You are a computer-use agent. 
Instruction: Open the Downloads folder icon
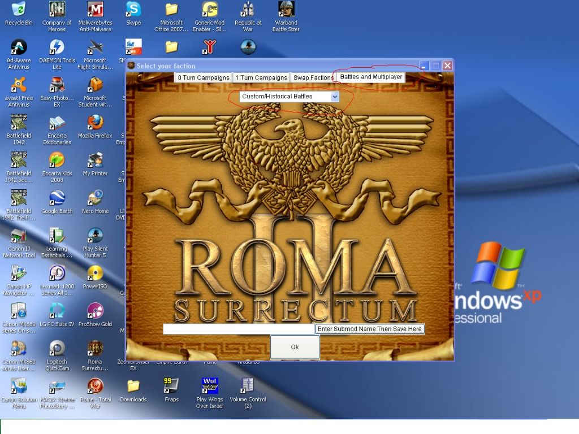(x=133, y=387)
